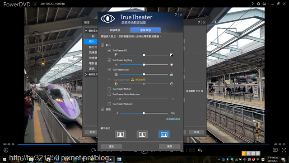Select the split-screen display mode icon
The image size is (289, 163).
(x=142, y=134)
